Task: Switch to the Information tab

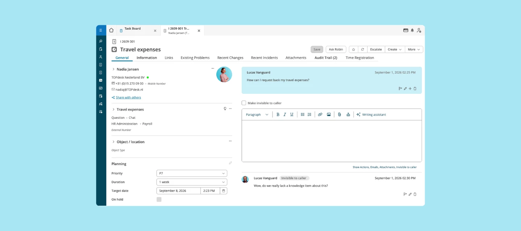Action: 147,58
